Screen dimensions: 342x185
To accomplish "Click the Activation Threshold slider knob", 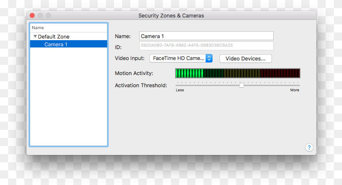I will (x=241, y=85).
